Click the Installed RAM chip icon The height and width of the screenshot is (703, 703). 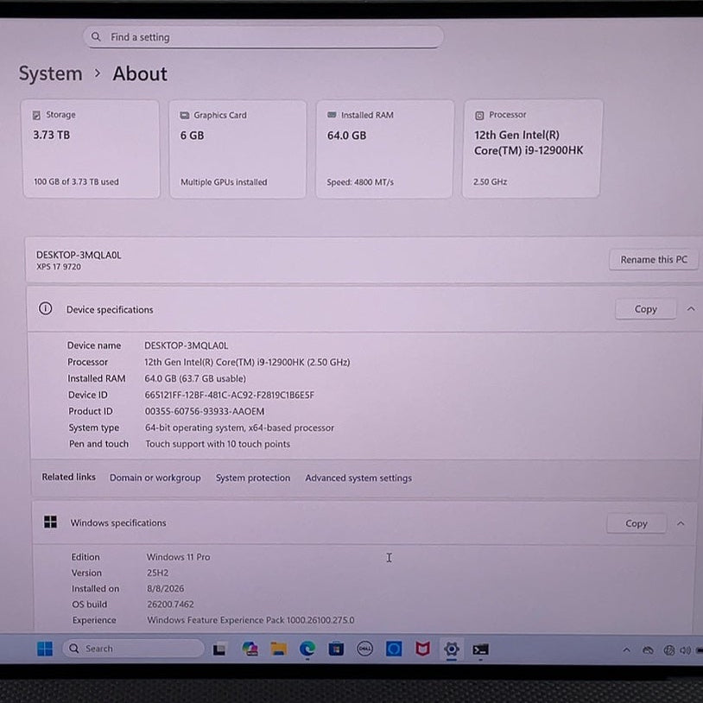[332, 115]
